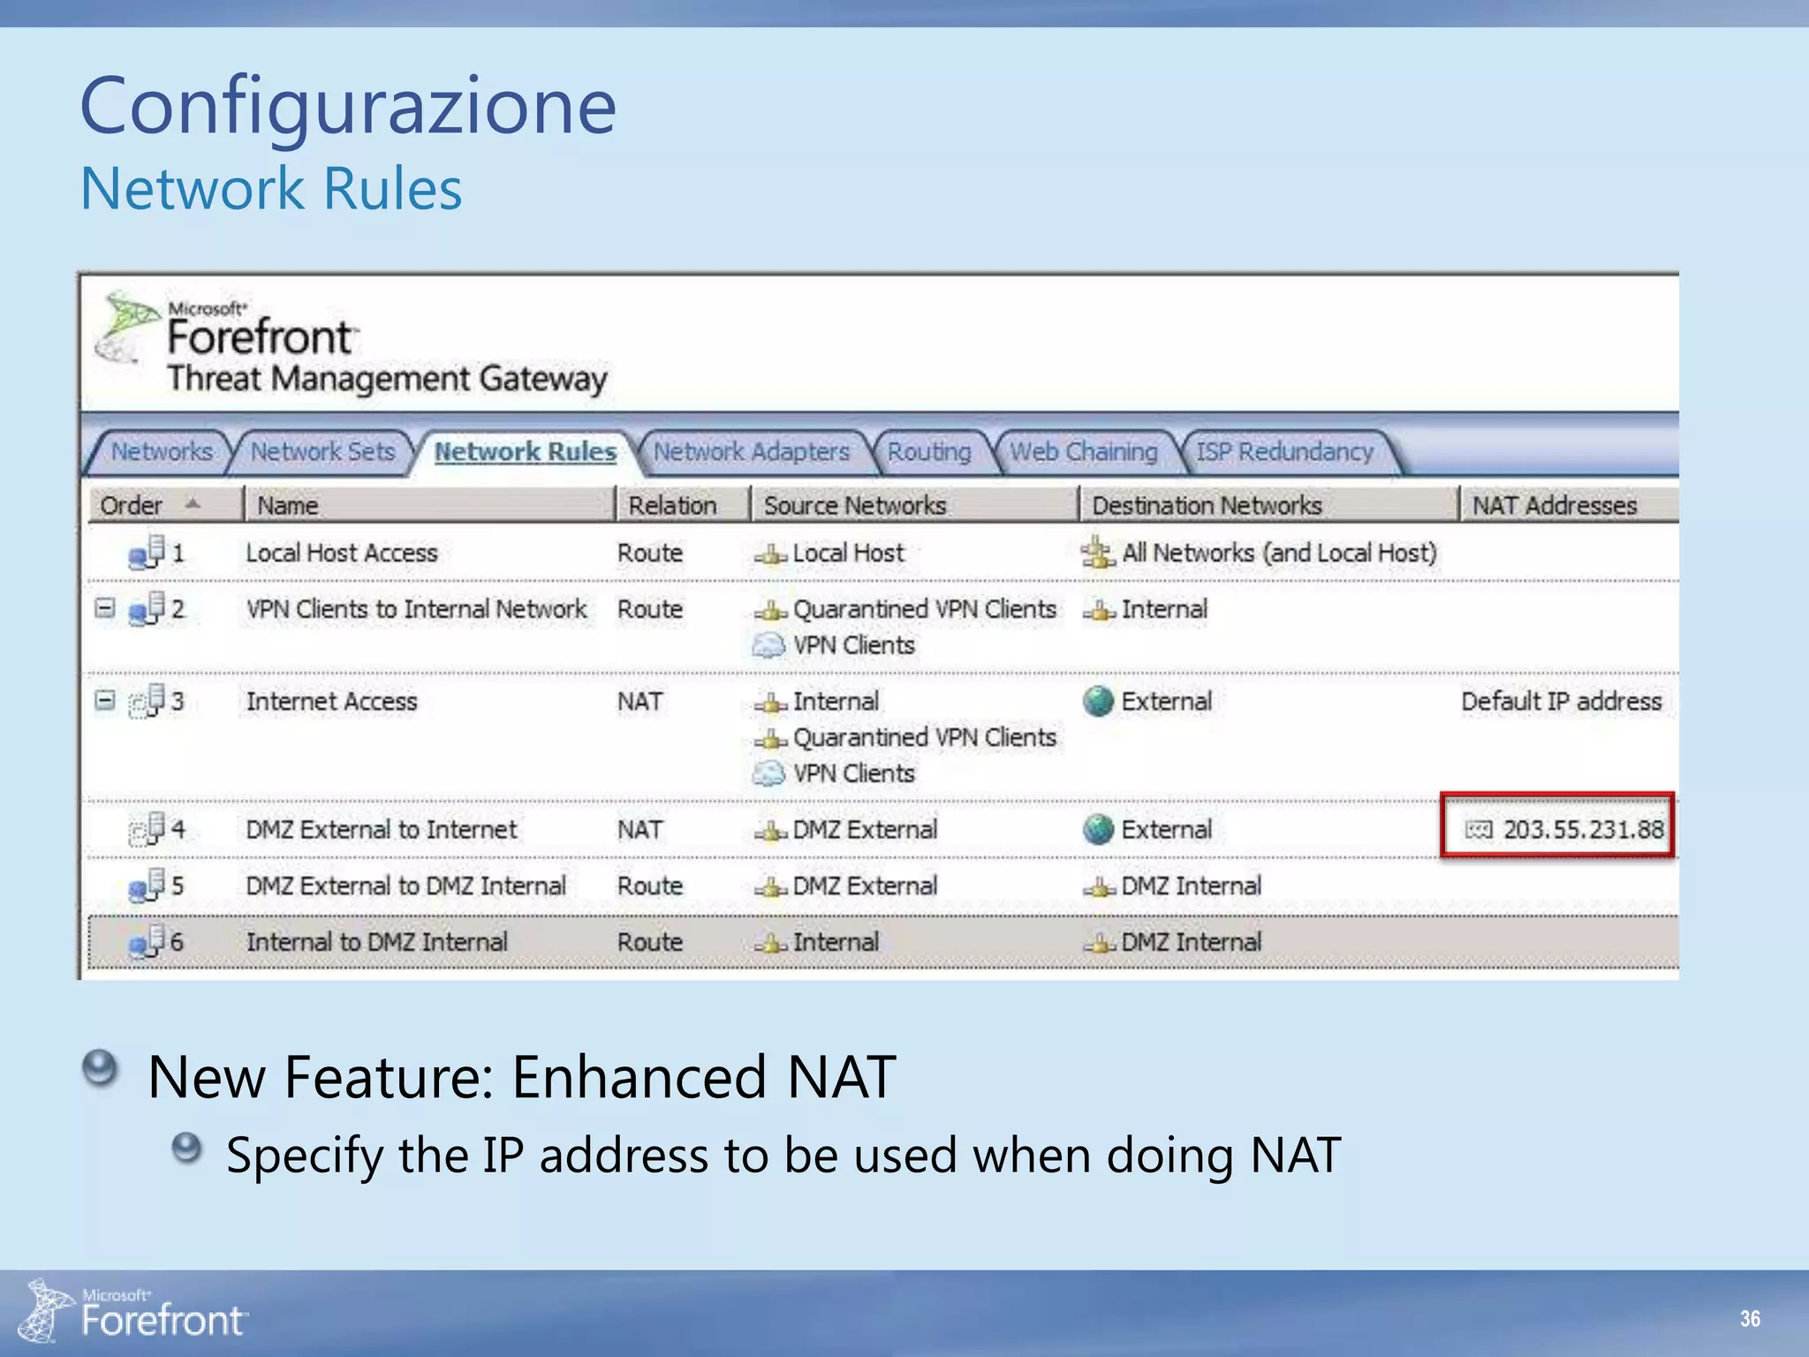Select DMZ External to DMZ Internal rule
This screenshot has height=1357, width=1809.
[x=406, y=886]
